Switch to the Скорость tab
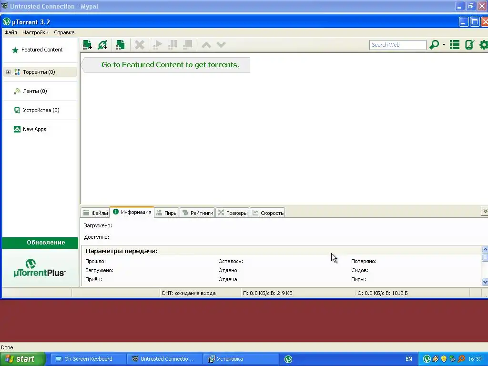 (x=268, y=213)
